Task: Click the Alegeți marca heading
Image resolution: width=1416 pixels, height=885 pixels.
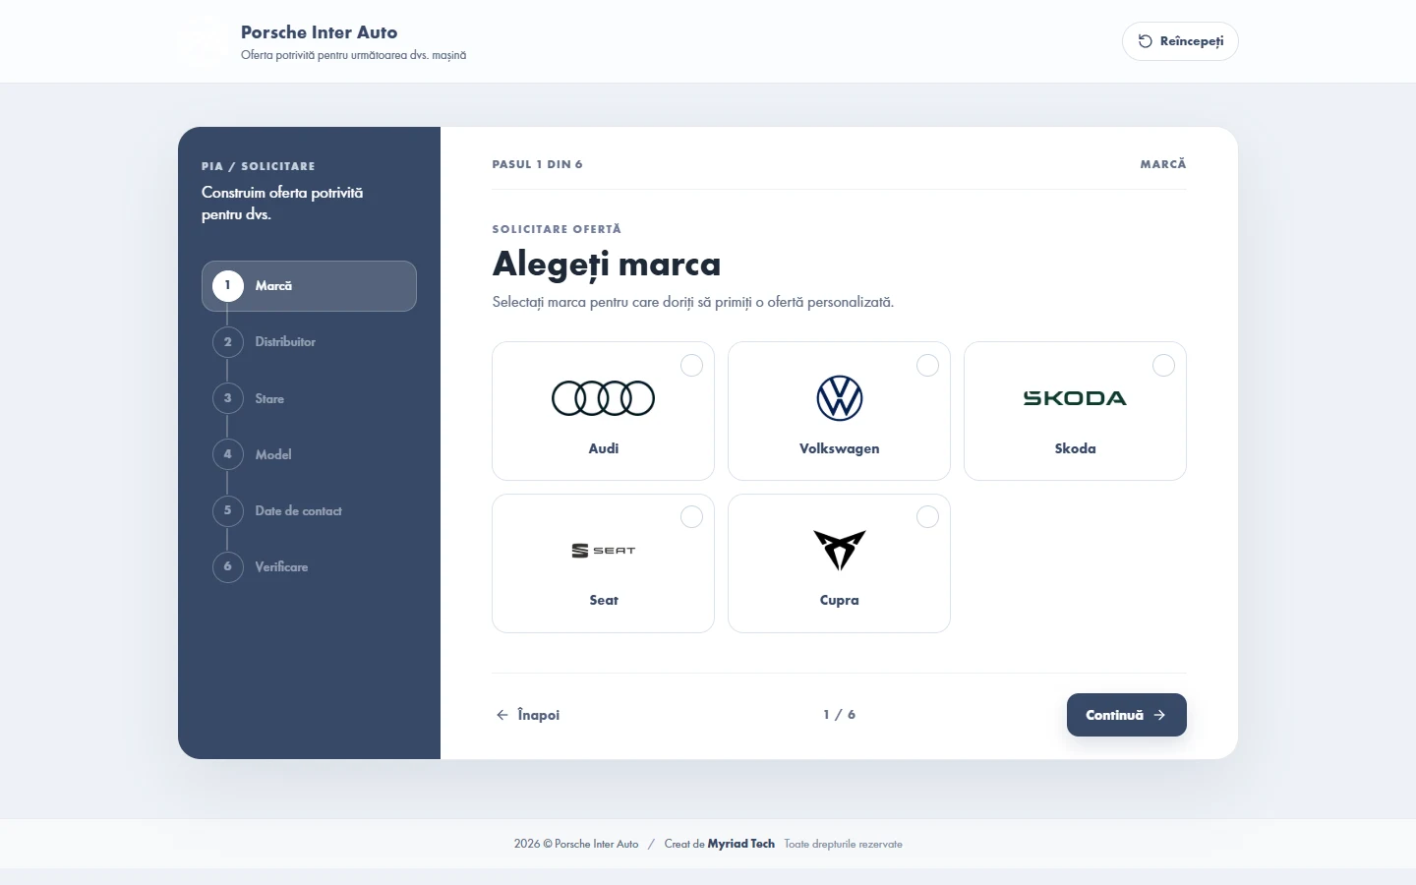Action: [x=607, y=264]
